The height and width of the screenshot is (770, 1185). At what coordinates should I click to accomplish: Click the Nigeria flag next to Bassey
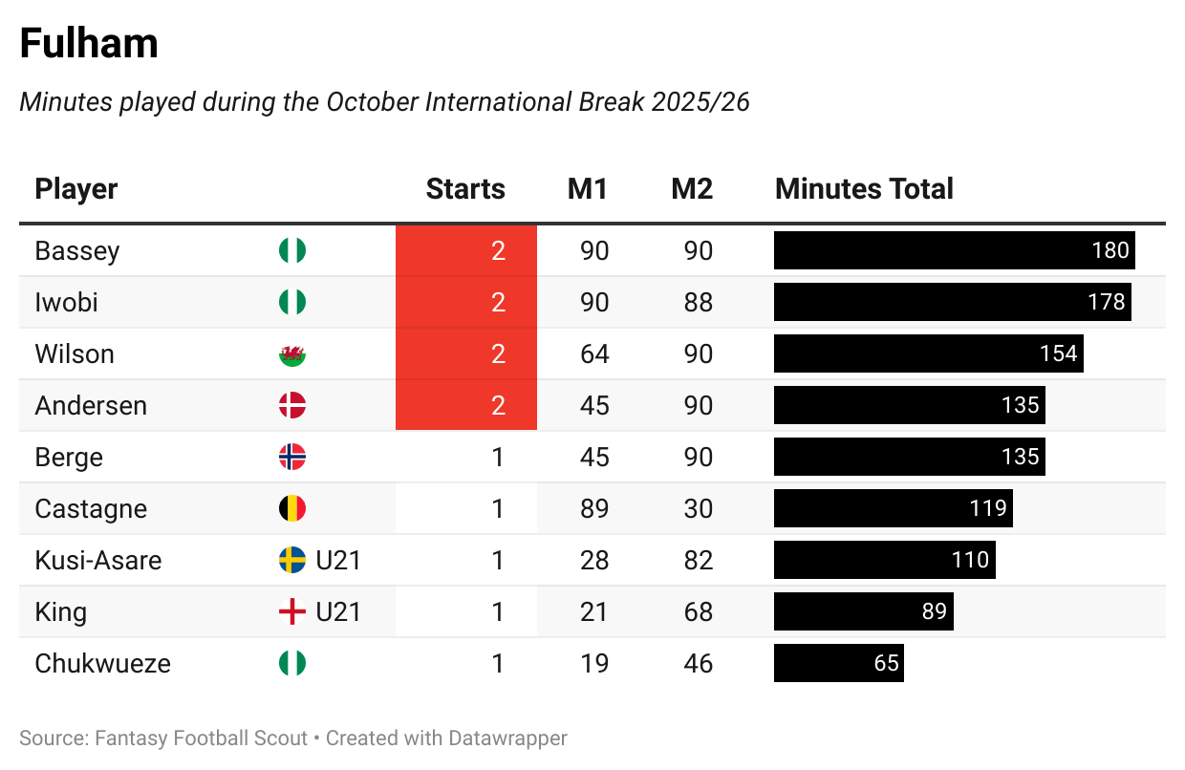292,251
